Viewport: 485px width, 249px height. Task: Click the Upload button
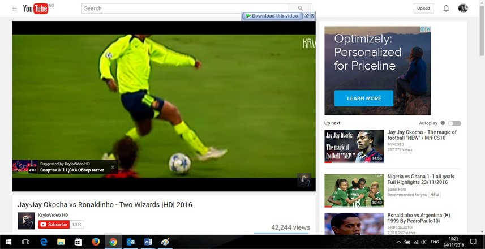[x=423, y=8]
